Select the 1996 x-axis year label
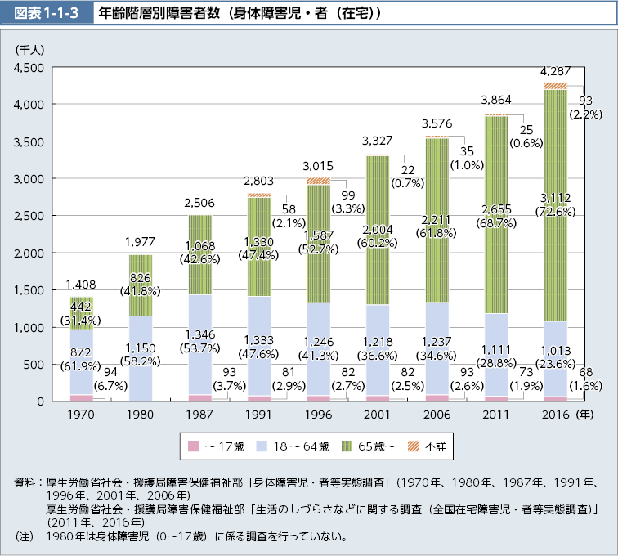This screenshot has height=556, width=618. pyautogui.click(x=318, y=415)
